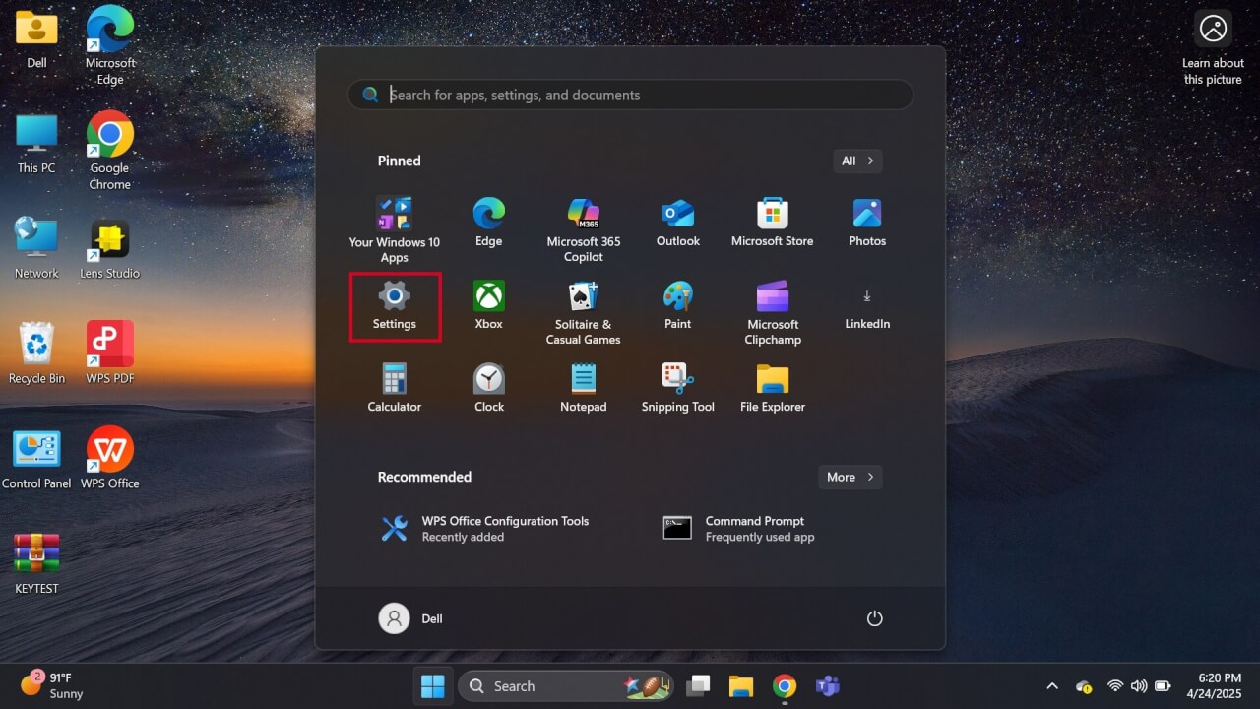Viewport: 1260px width, 709px height.
Task: Select the Lens Studio desktop shortcut
Action: [x=110, y=250]
